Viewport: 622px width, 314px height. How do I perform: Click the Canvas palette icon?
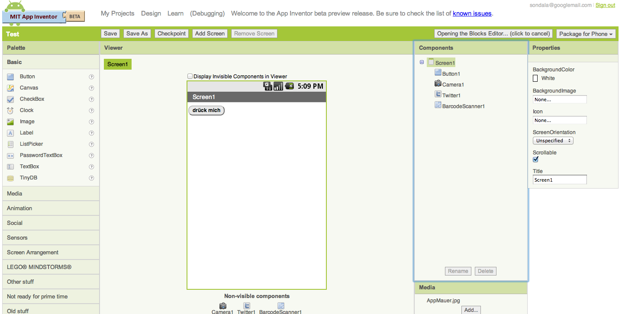click(x=10, y=88)
